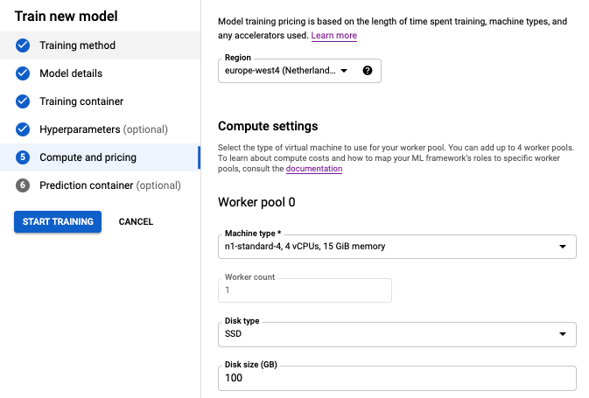Open the Region help question mark
Viewport: 589px width, 398px height.
pyautogui.click(x=368, y=71)
